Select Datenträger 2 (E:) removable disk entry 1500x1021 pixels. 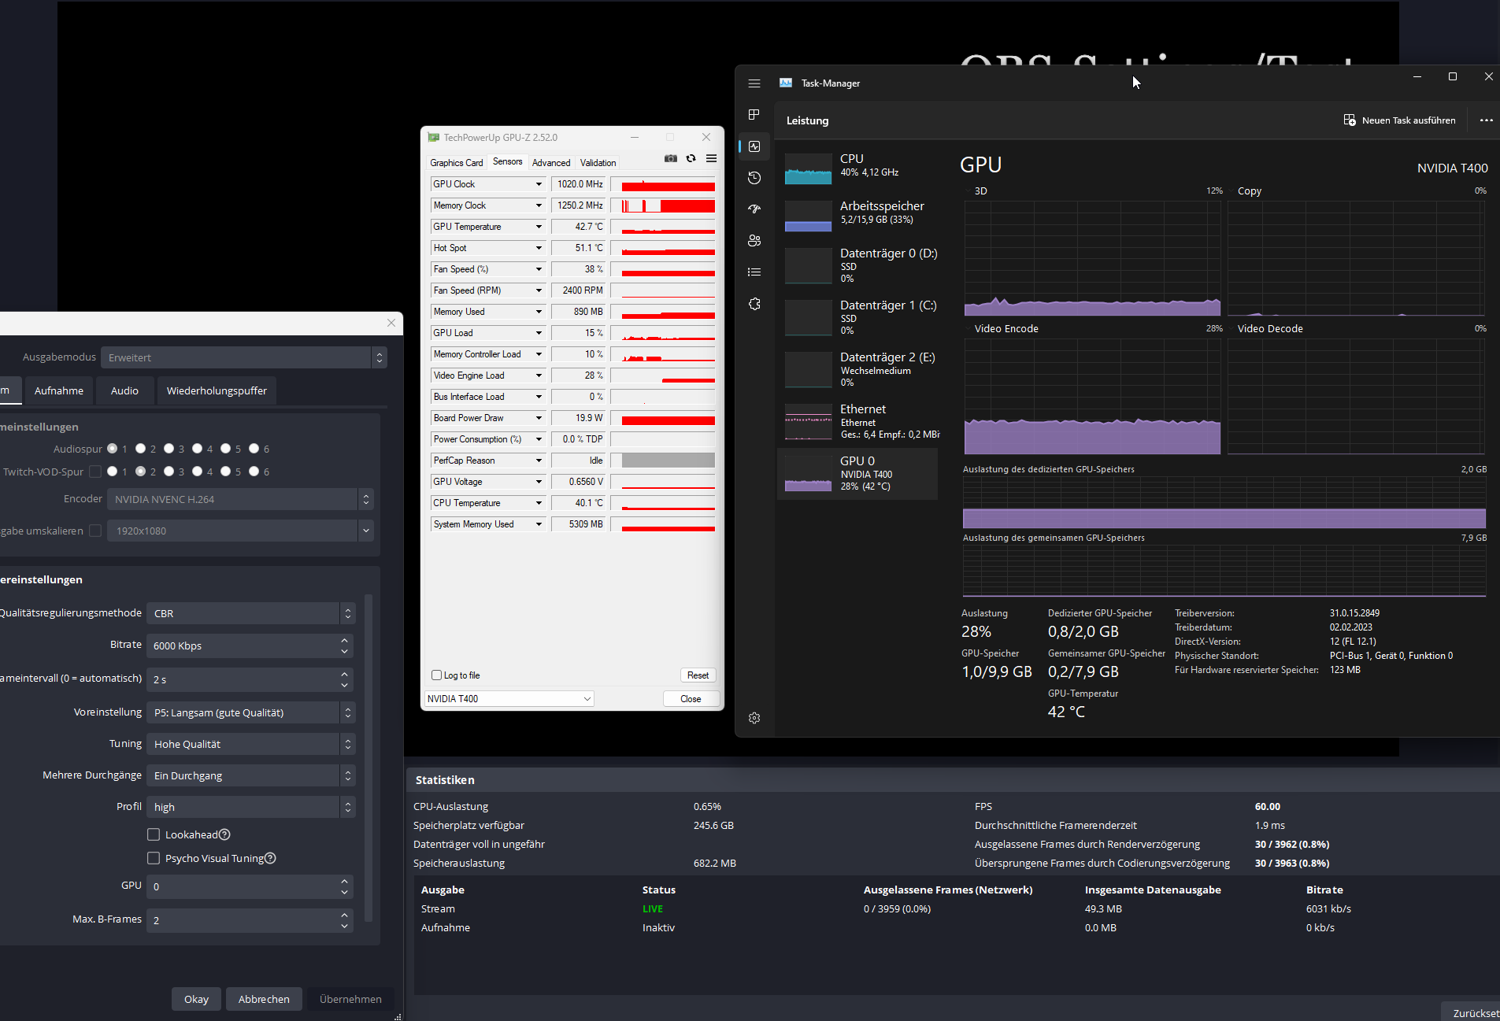pos(858,369)
